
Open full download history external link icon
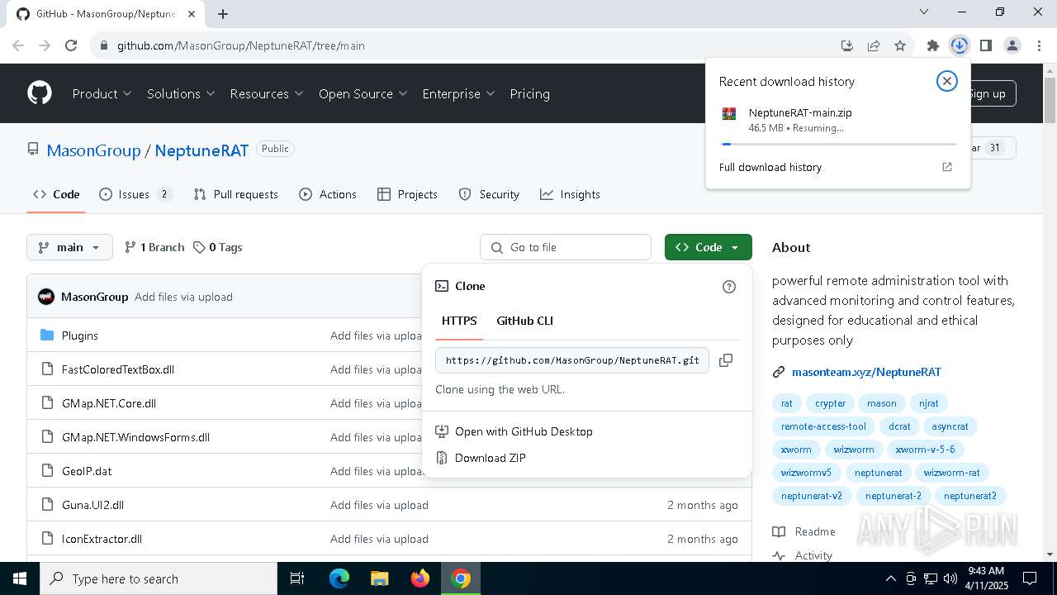tap(947, 167)
